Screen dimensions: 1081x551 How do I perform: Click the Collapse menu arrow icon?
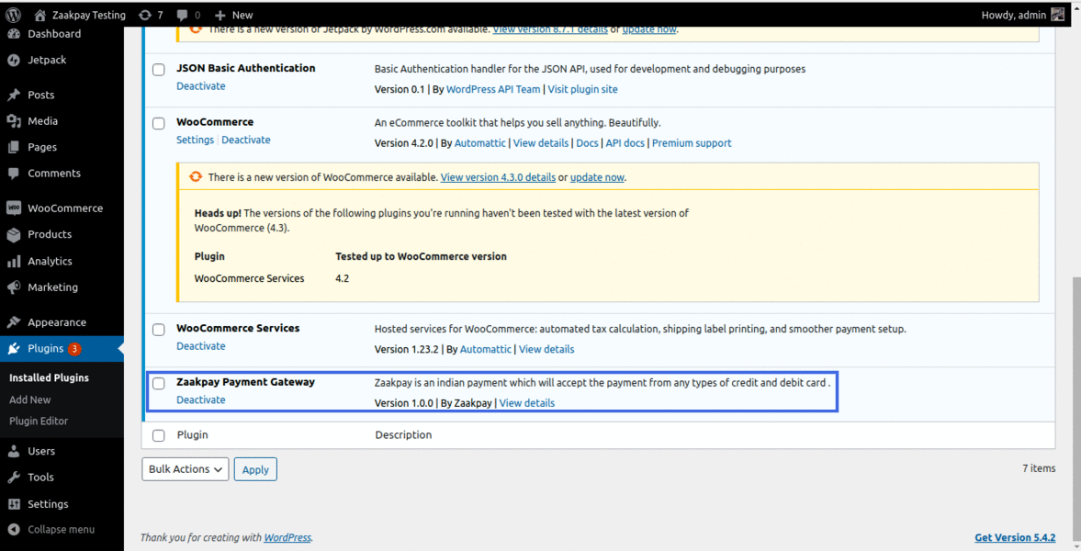pos(13,530)
